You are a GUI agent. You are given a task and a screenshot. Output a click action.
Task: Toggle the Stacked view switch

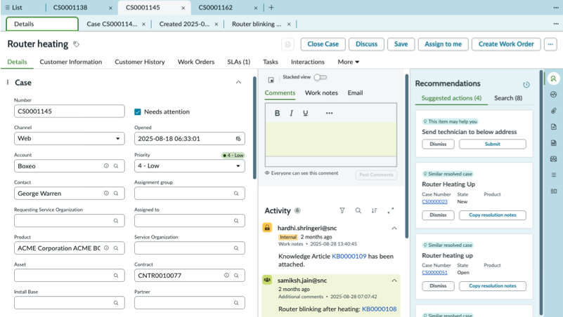321,77
